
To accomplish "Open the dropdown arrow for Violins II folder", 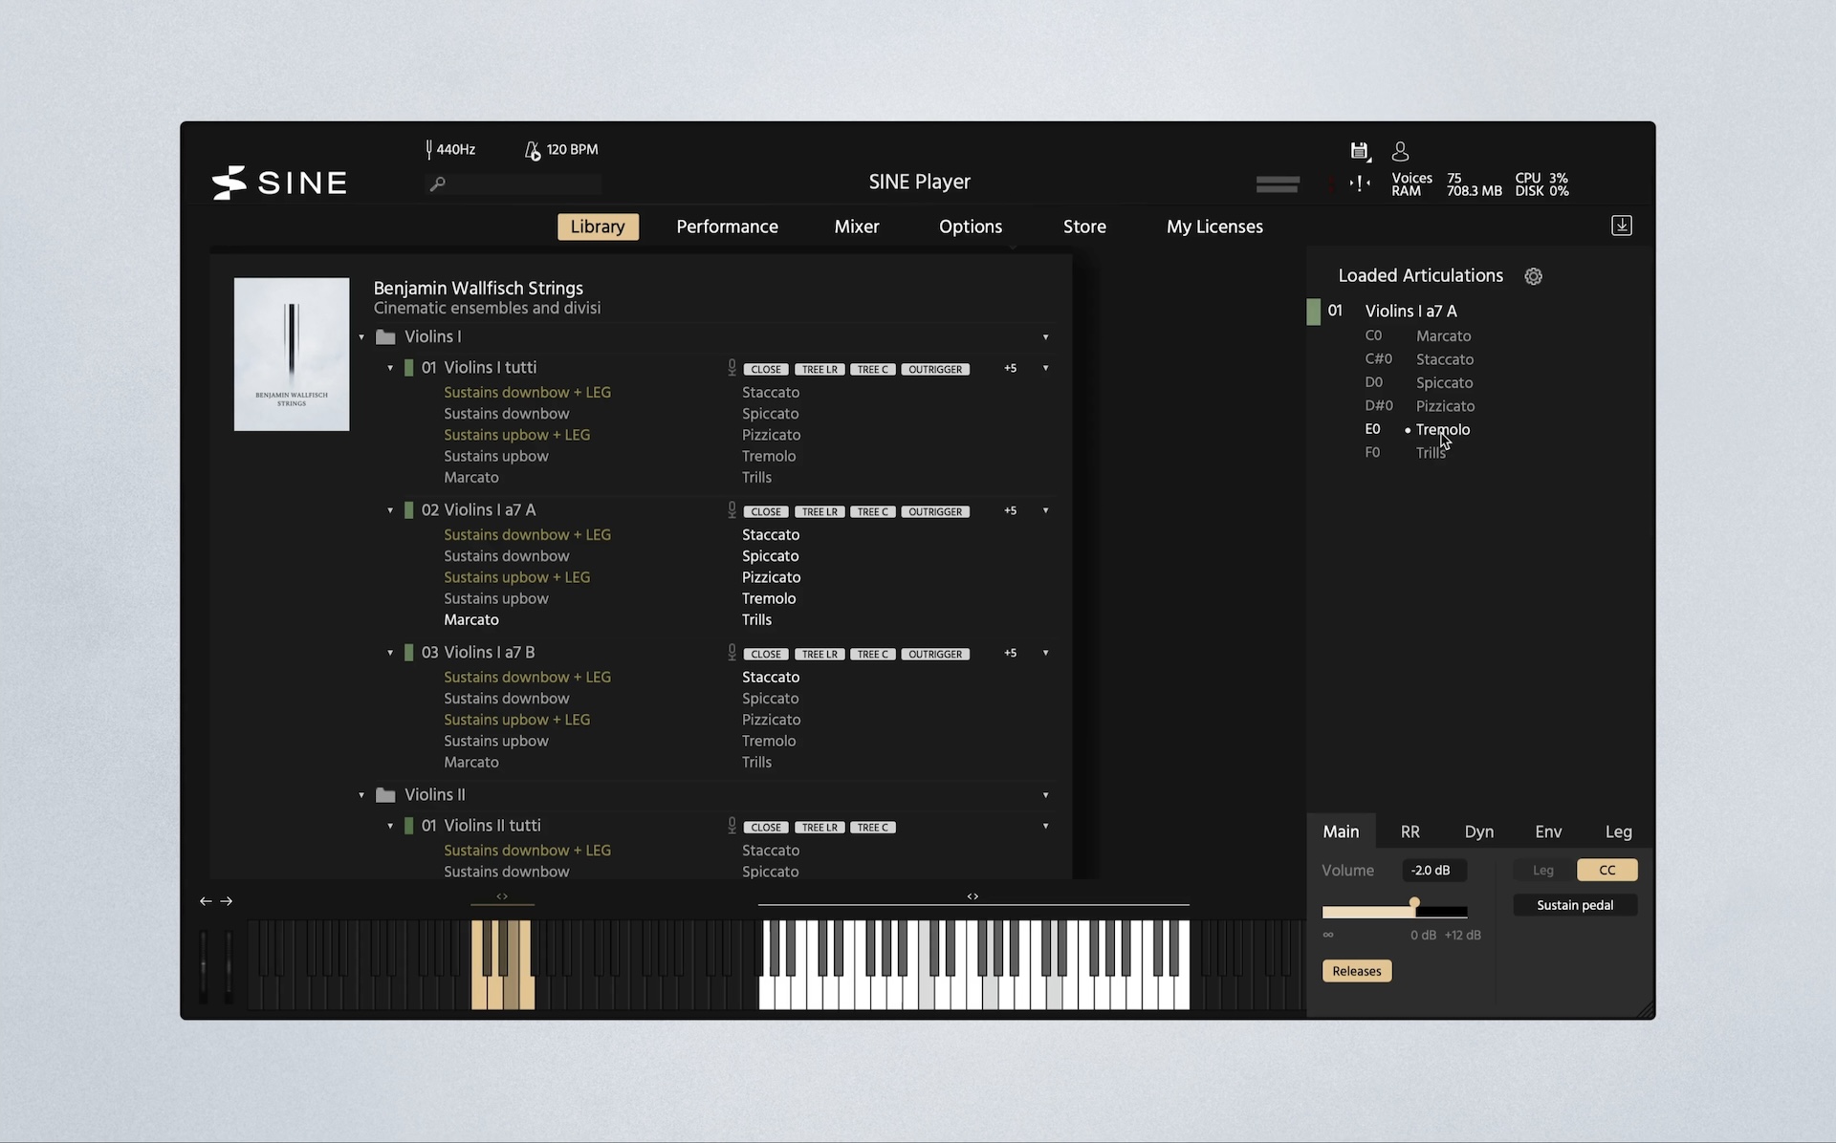I will coord(1045,795).
